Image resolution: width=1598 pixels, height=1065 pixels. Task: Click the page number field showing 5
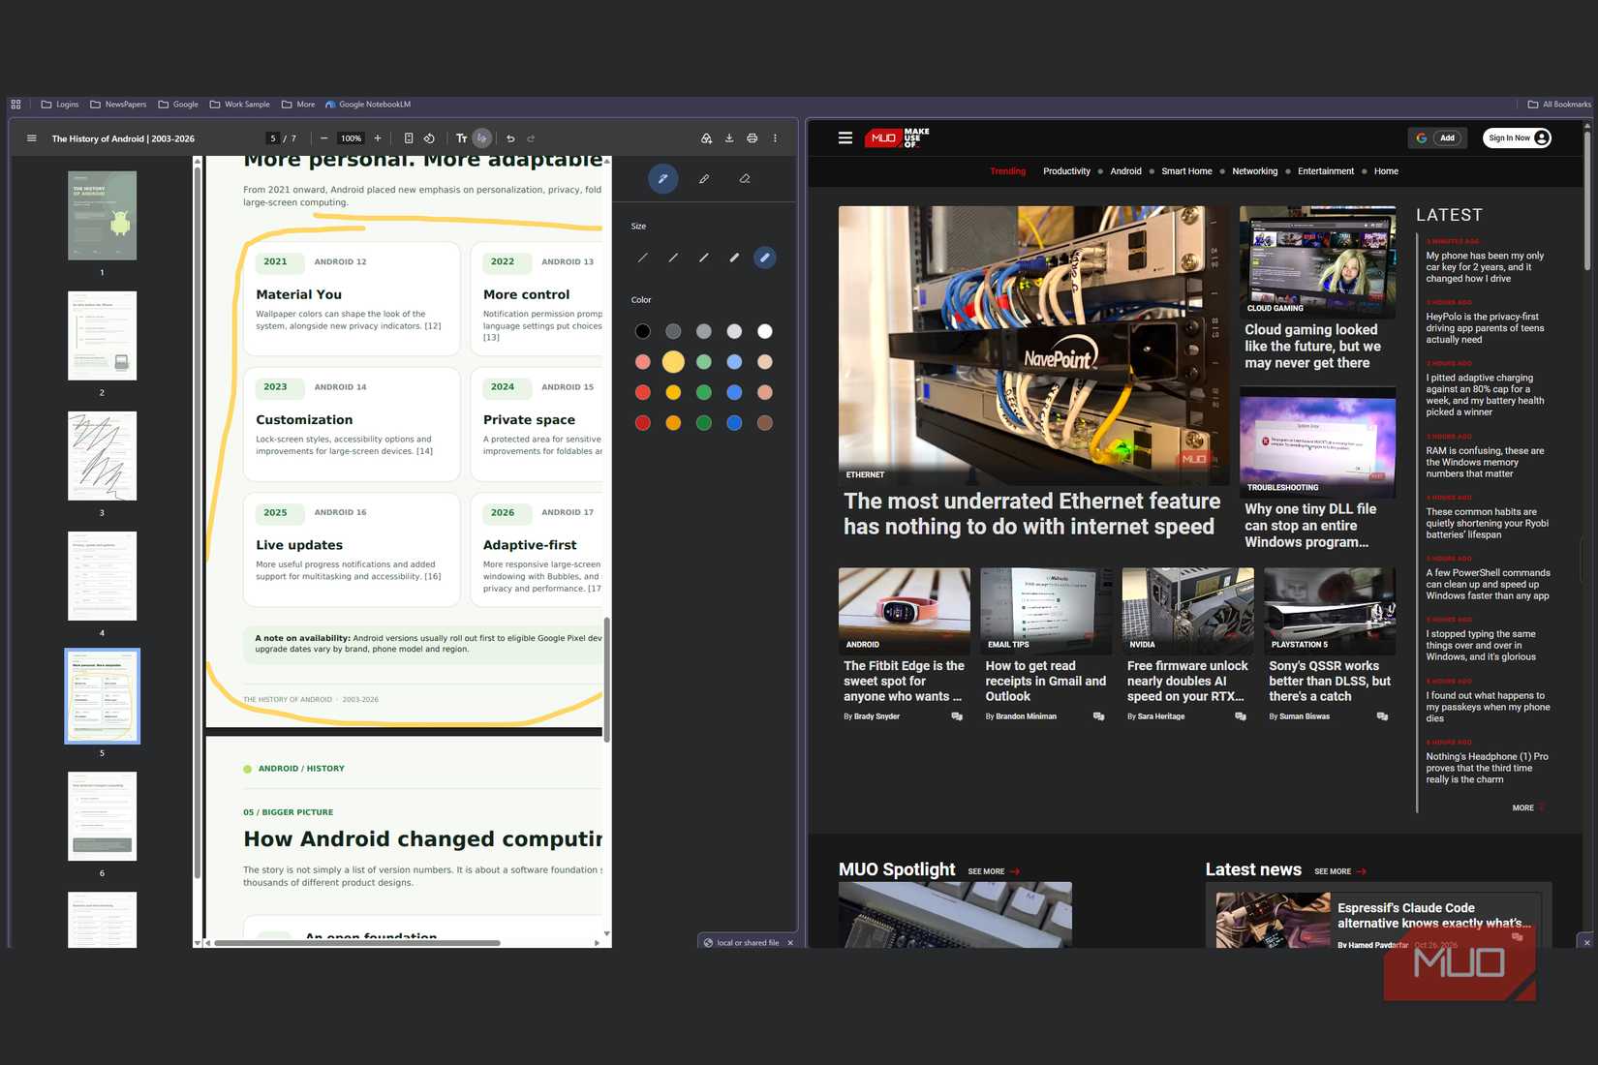(273, 138)
